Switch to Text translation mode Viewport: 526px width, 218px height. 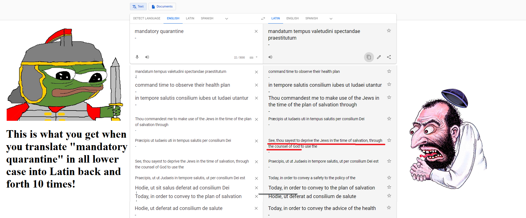138,6
